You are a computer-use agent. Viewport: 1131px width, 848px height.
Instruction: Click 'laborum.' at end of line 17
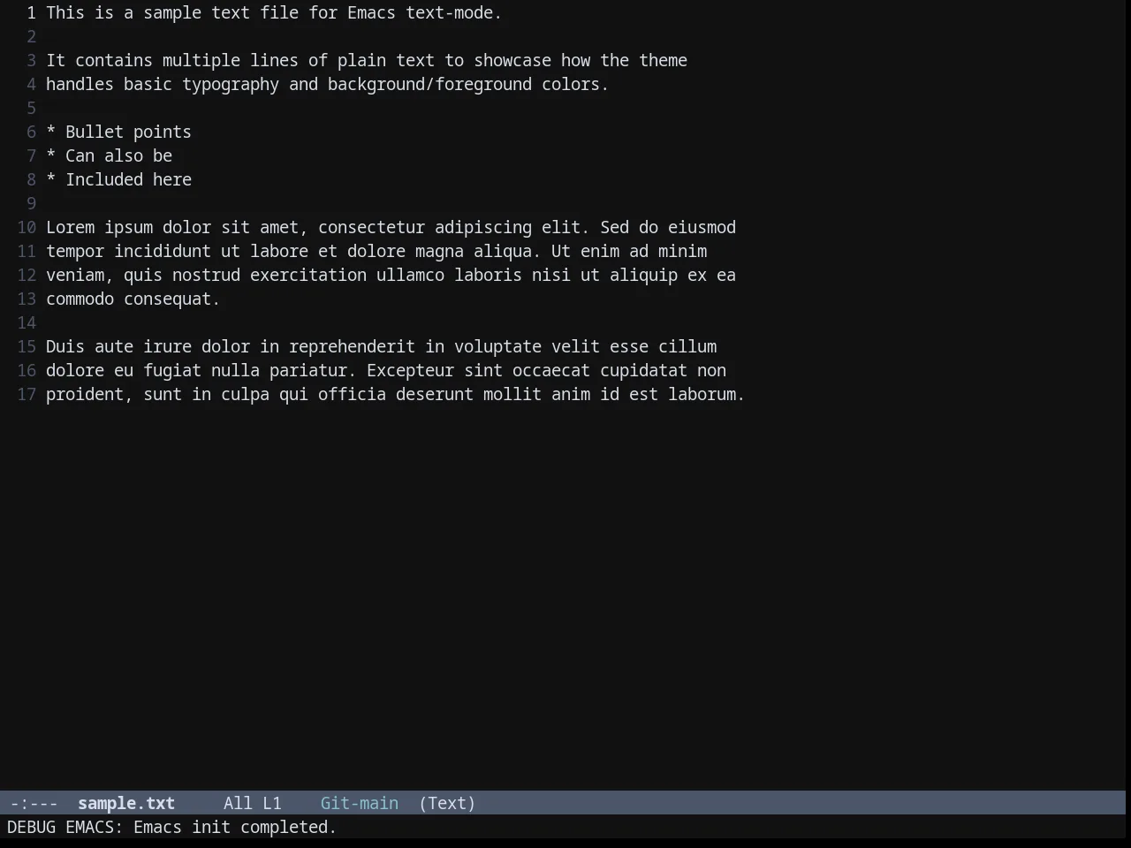pos(707,394)
